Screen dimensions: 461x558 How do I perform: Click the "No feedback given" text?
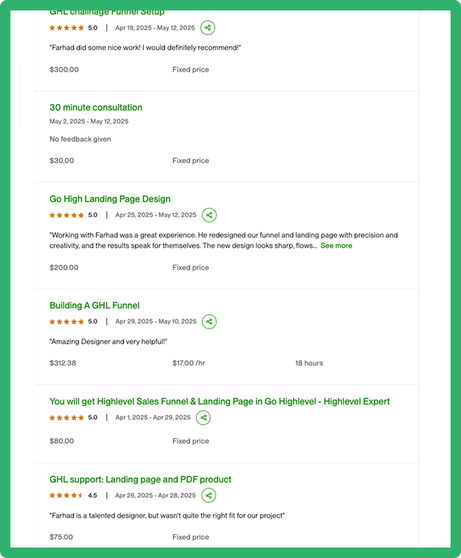80,139
